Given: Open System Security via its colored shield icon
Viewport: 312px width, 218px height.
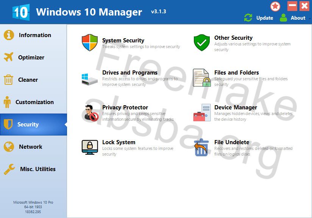Looking at the screenshot, I should (90, 42).
